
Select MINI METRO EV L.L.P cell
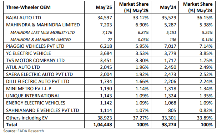click(x=44, y=88)
